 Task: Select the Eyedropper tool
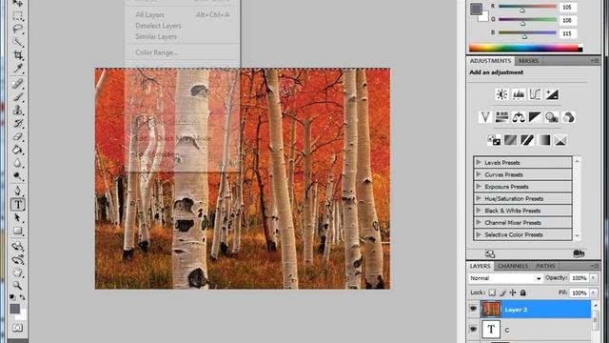coord(17,69)
